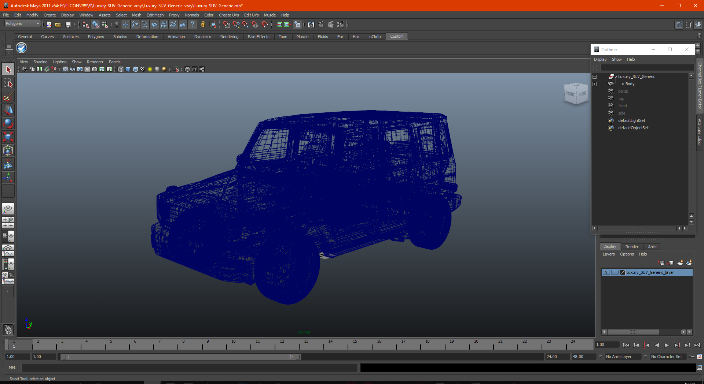Activate the Move tool cone icon
The width and height of the screenshot is (704, 384).
click(x=8, y=110)
